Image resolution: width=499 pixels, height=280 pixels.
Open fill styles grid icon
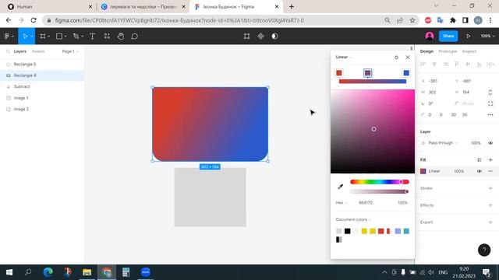coord(479,160)
